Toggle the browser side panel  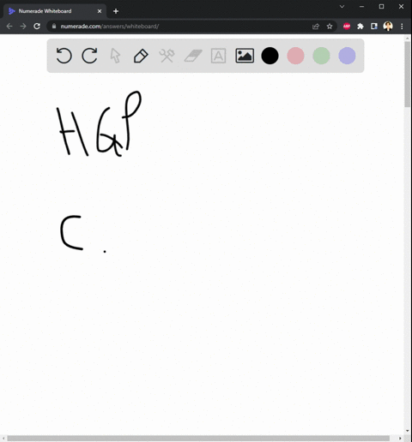point(374,27)
